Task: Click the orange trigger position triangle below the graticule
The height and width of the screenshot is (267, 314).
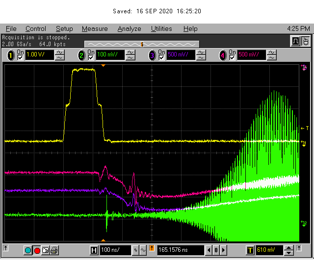Action: [103, 240]
